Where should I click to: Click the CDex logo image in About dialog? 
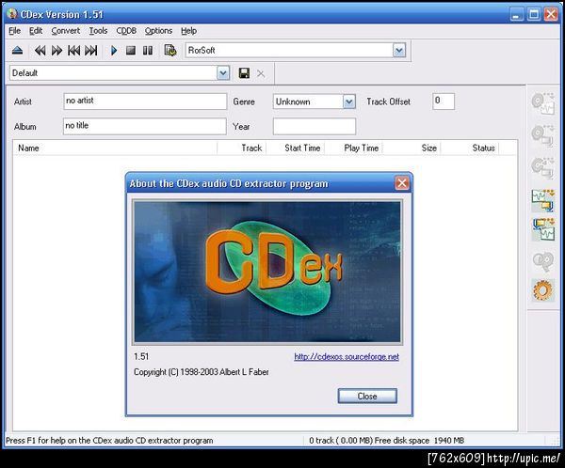[267, 272]
